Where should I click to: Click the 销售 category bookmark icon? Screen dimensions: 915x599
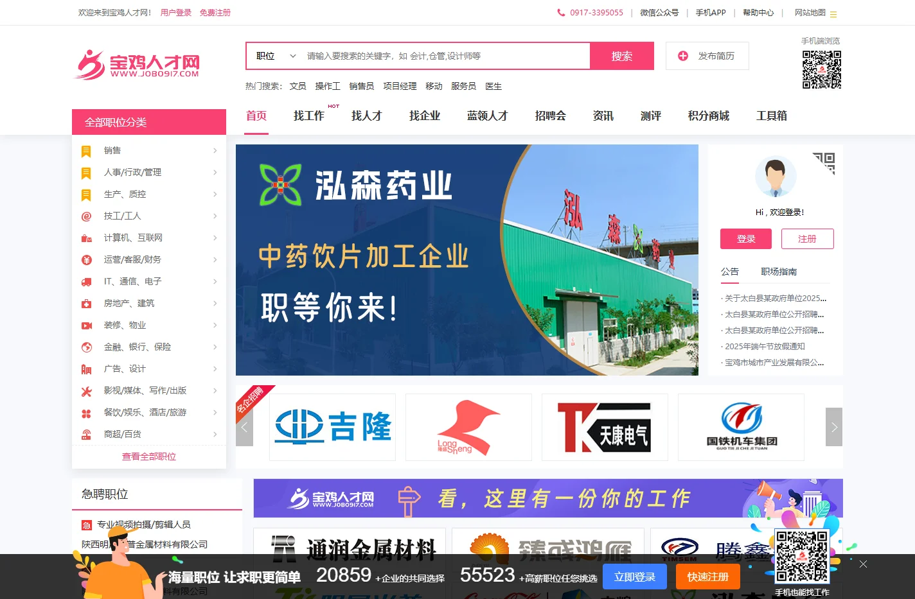point(86,152)
